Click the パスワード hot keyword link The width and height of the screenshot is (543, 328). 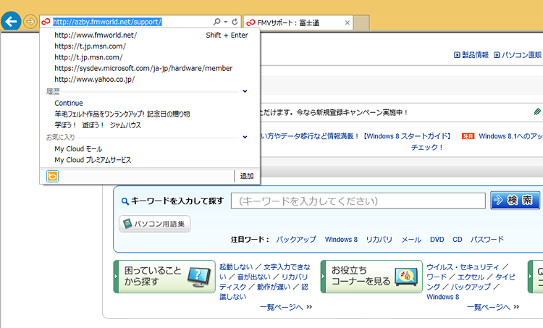tap(487, 240)
